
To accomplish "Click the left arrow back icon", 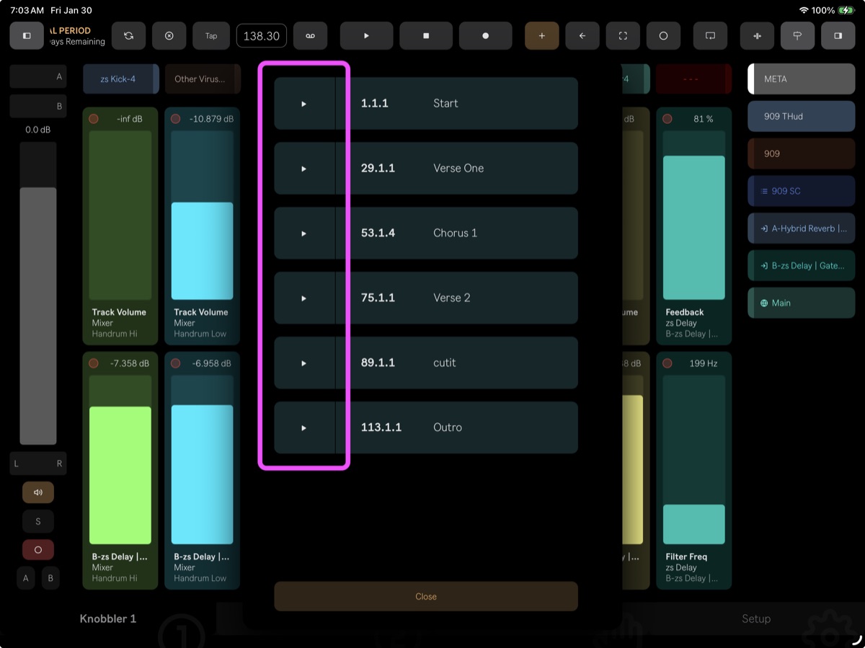I will pyautogui.click(x=582, y=35).
